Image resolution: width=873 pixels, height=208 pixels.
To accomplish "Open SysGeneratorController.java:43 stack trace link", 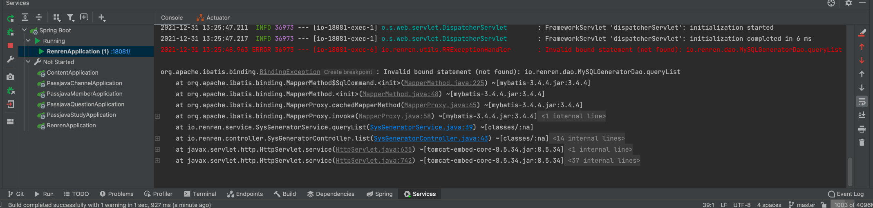I will [431, 138].
